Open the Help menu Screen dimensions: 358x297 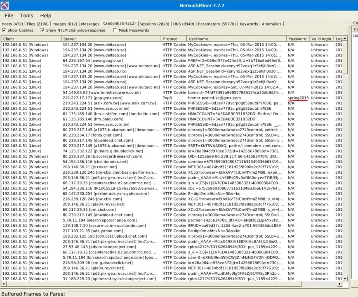45,15
